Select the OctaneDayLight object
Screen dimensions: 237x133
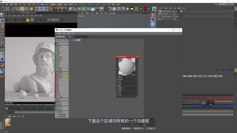(166, 11)
